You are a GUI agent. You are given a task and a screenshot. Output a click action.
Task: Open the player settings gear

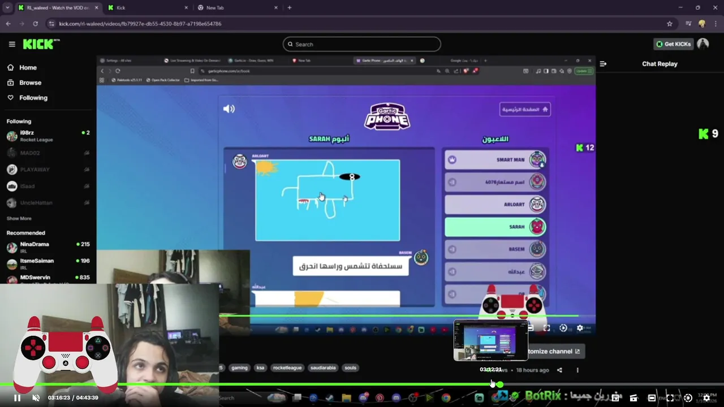tap(706, 398)
